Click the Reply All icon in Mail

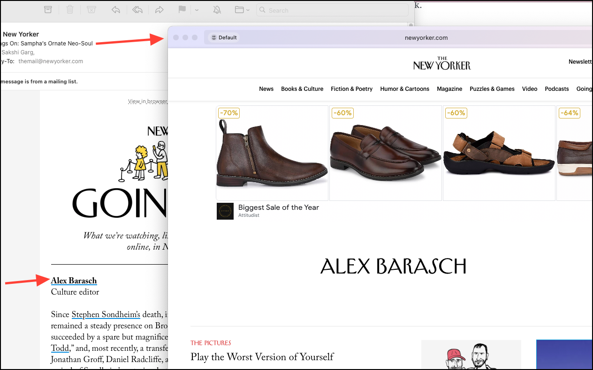(x=137, y=10)
